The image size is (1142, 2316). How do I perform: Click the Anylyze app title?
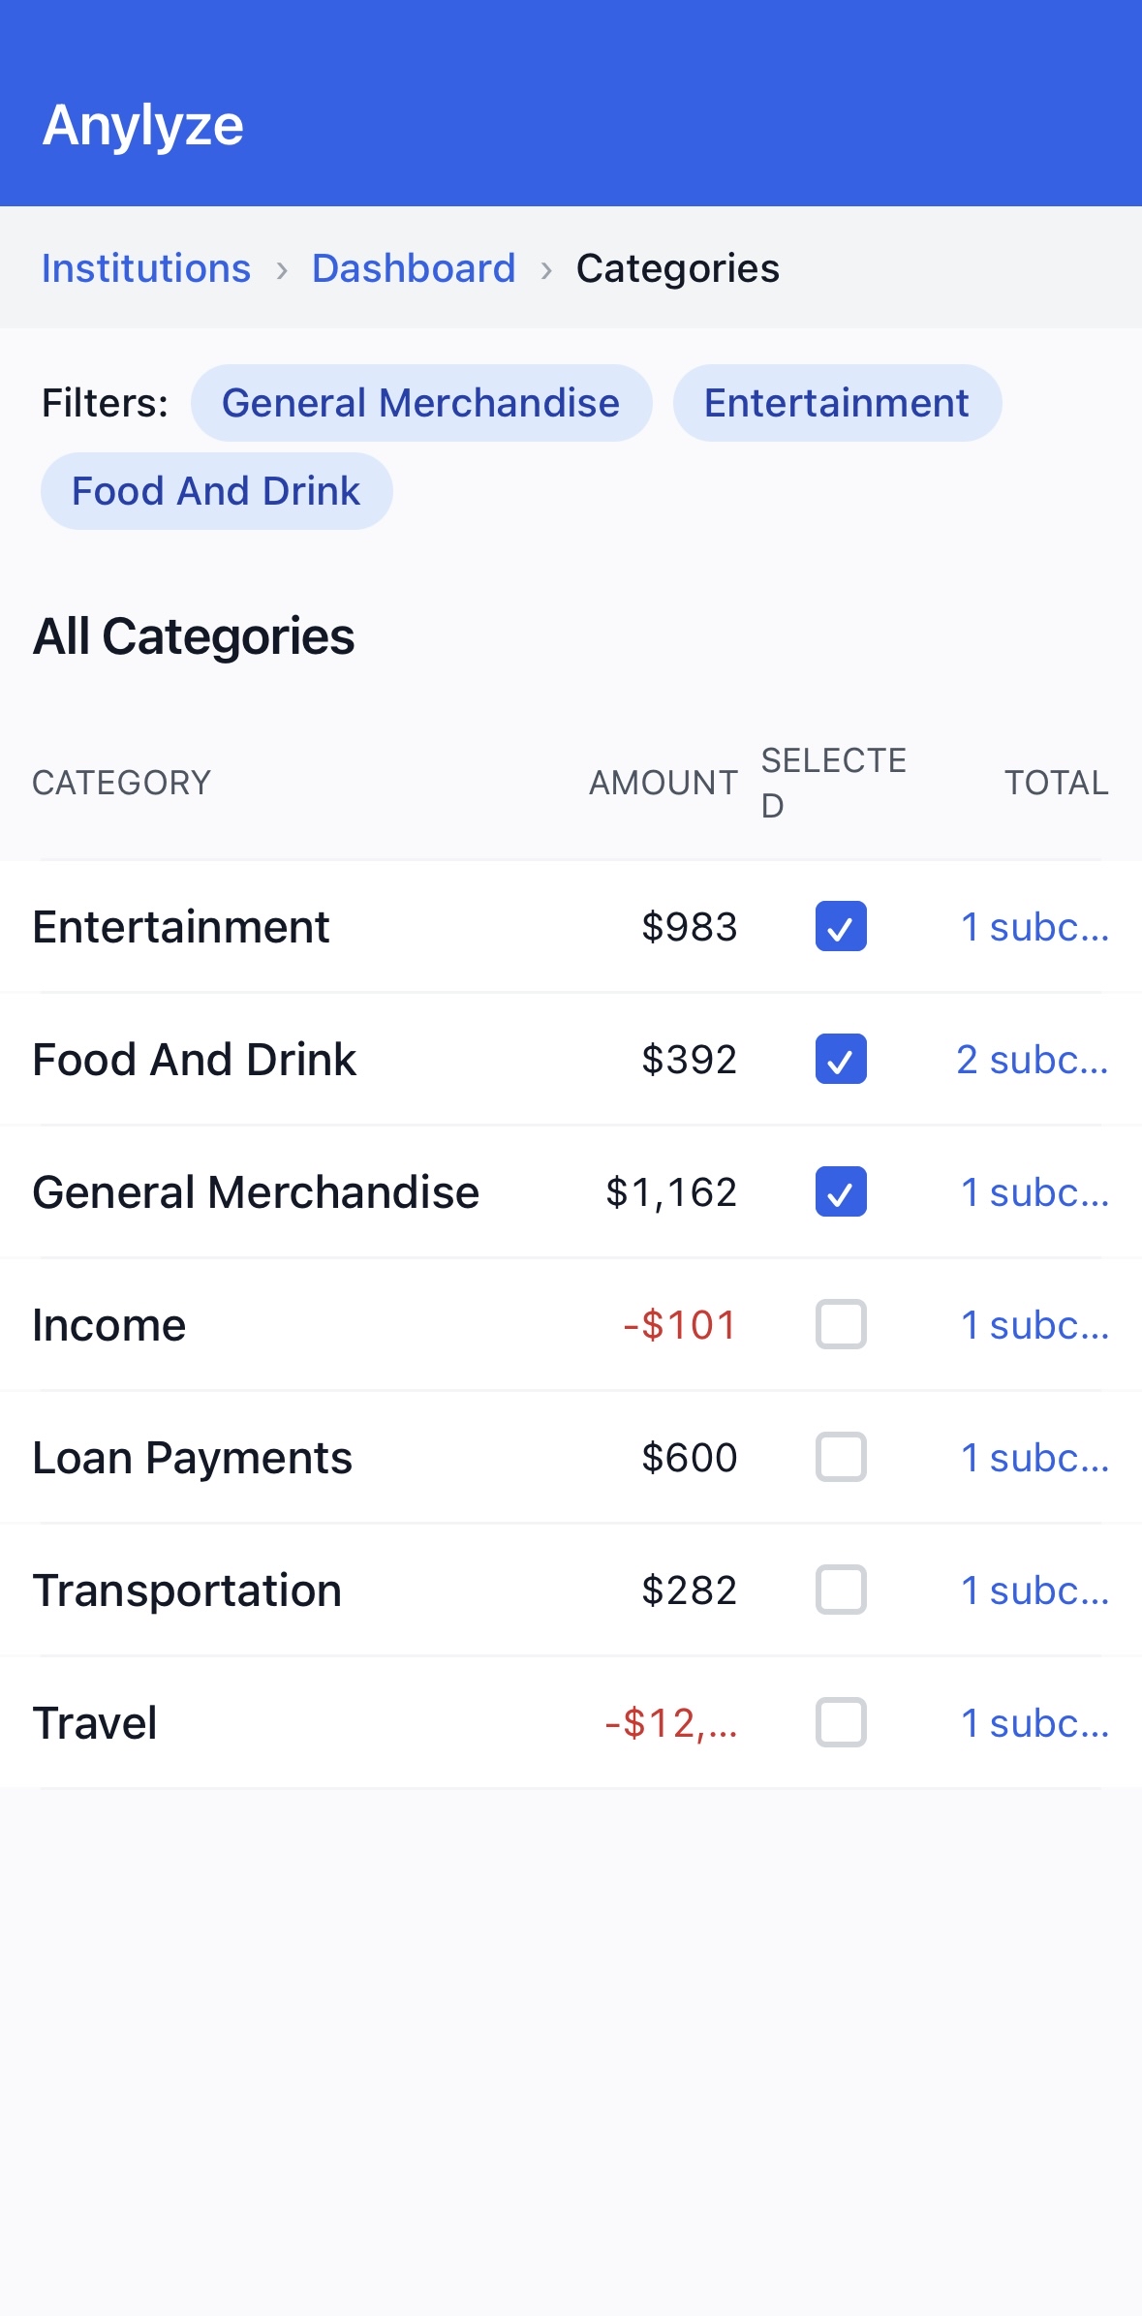pos(143,125)
